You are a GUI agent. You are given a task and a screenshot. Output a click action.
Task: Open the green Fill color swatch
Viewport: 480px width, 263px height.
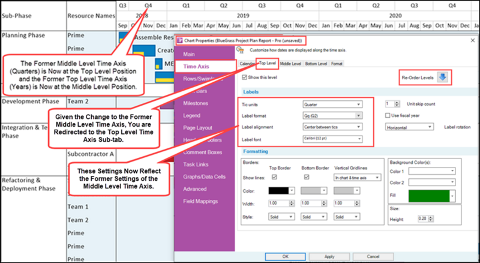click(x=431, y=196)
